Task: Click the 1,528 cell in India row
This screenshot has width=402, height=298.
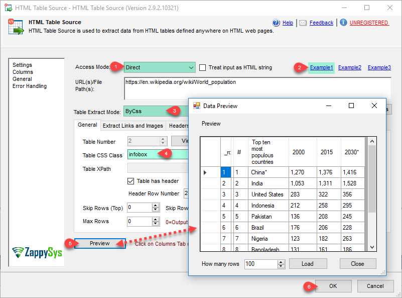Action: pyautogui.click(x=352, y=183)
